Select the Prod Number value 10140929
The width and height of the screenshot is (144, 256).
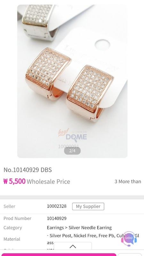pyautogui.click(x=57, y=219)
